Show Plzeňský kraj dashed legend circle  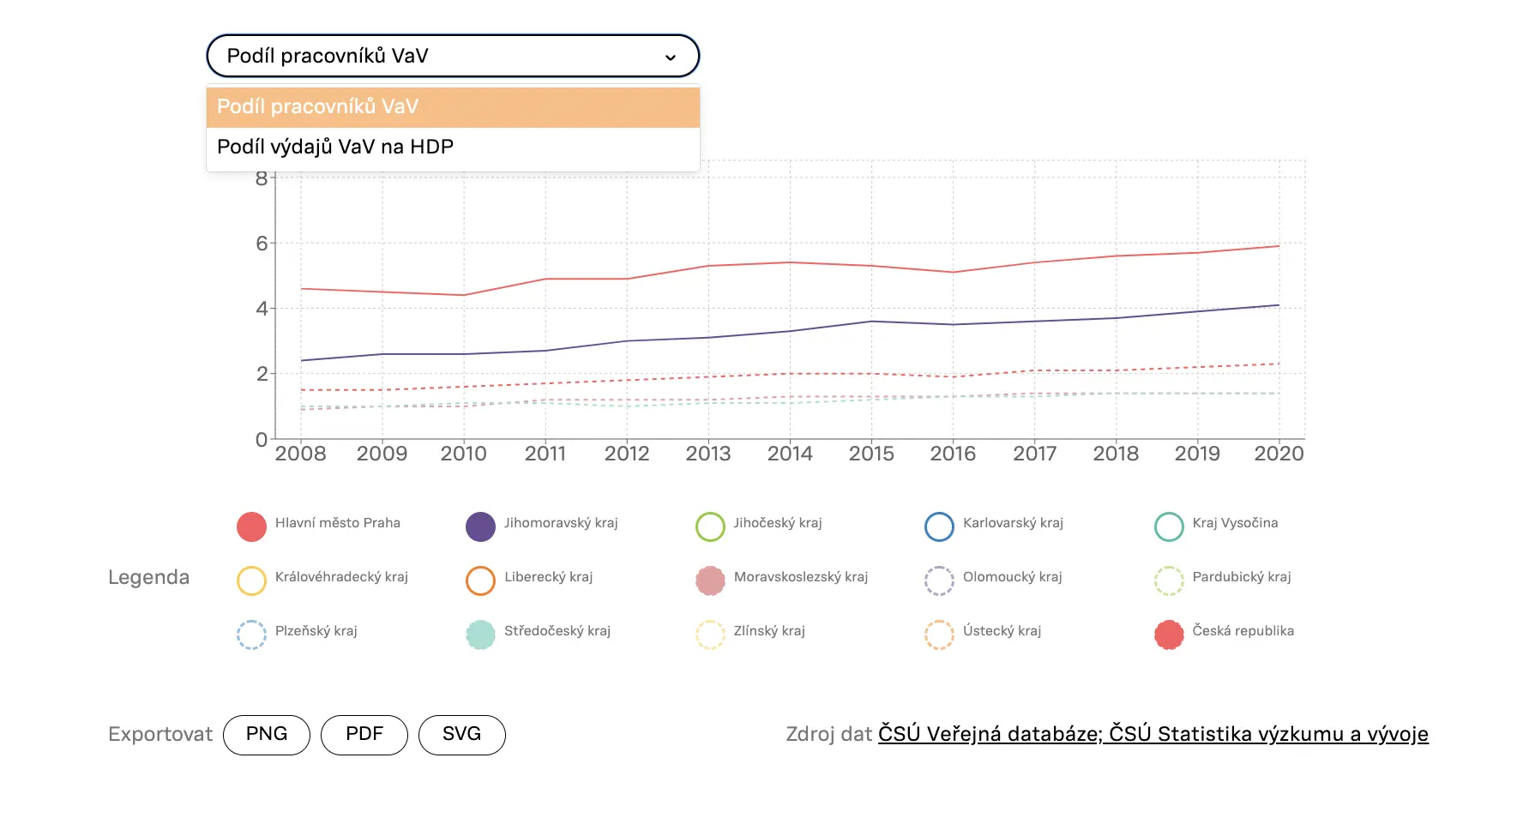point(251,635)
